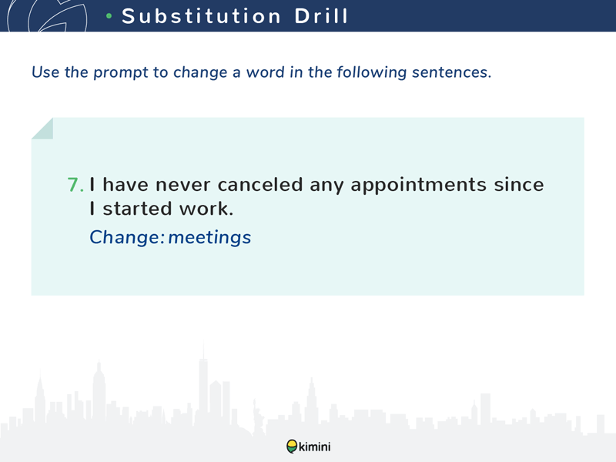The width and height of the screenshot is (616, 462).
Task: Click the word canceled in the sentence
Action: pos(260,185)
